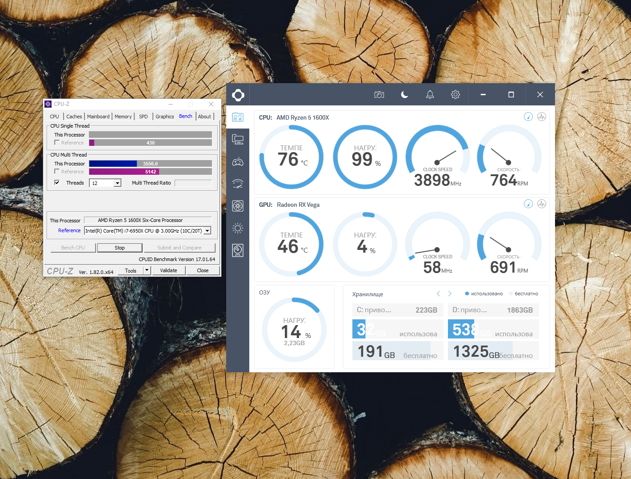Click the Bench CPU button
This screenshot has height=479, width=631.
tap(73, 248)
